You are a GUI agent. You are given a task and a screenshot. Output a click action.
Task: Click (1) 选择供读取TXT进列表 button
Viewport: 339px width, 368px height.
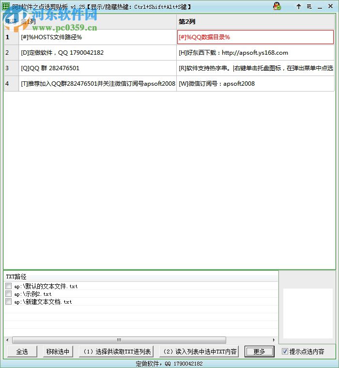116,352
